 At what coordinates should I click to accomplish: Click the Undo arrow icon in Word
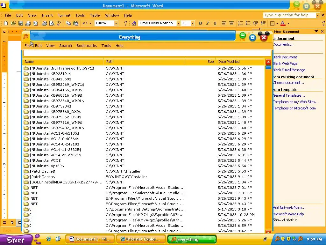85,23
